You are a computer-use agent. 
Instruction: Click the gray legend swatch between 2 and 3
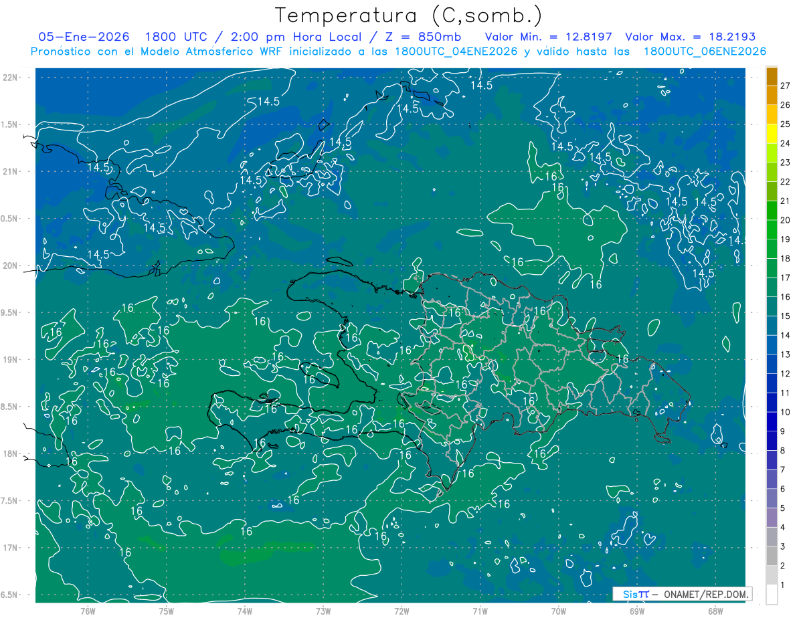coord(772,556)
